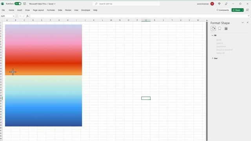The image size is (251, 141).
Task: Select the No fill option
Action: point(219,40)
